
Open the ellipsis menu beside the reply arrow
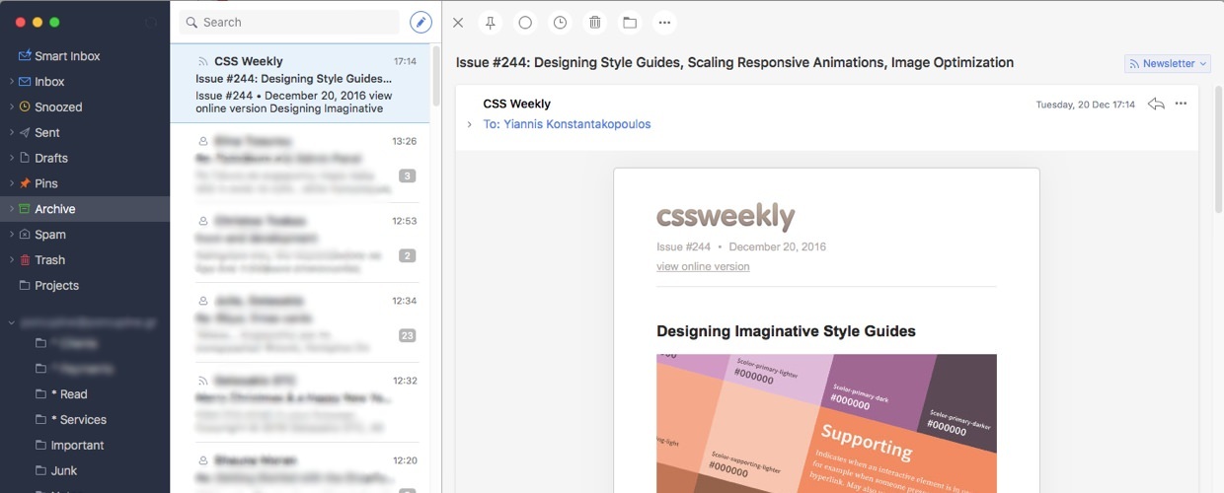(1181, 104)
